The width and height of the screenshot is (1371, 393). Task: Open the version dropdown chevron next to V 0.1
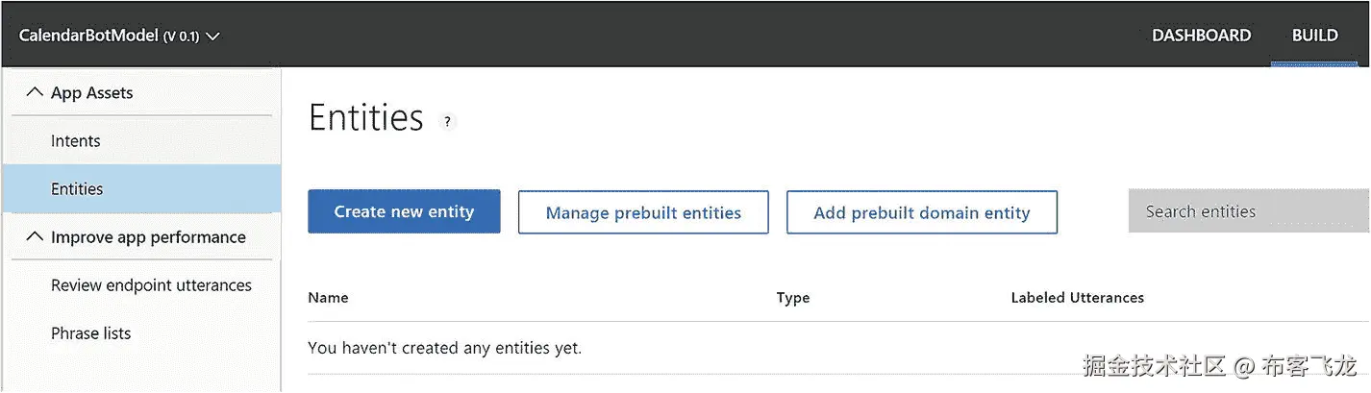pos(213,37)
